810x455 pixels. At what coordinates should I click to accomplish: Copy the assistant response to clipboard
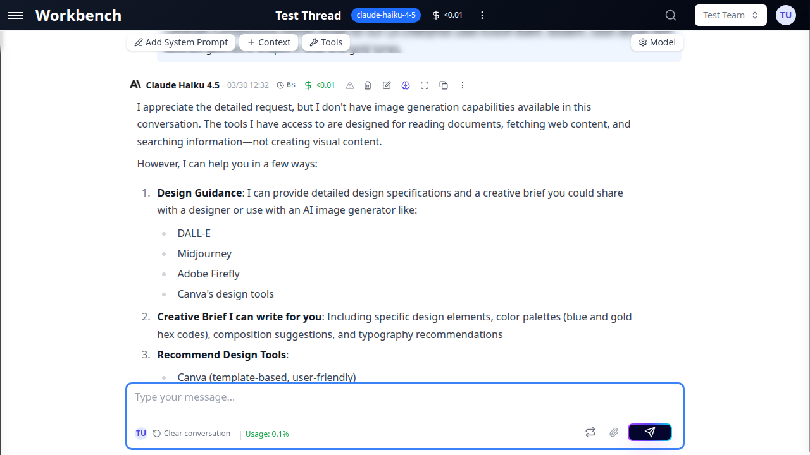pyautogui.click(x=444, y=85)
